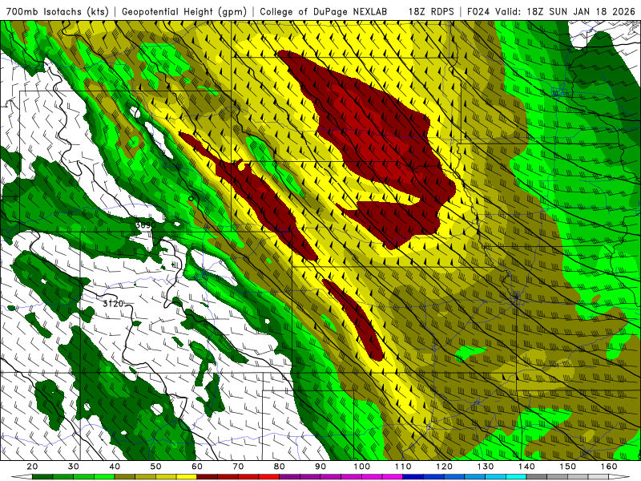Click the legend value 80

[279, 467]
